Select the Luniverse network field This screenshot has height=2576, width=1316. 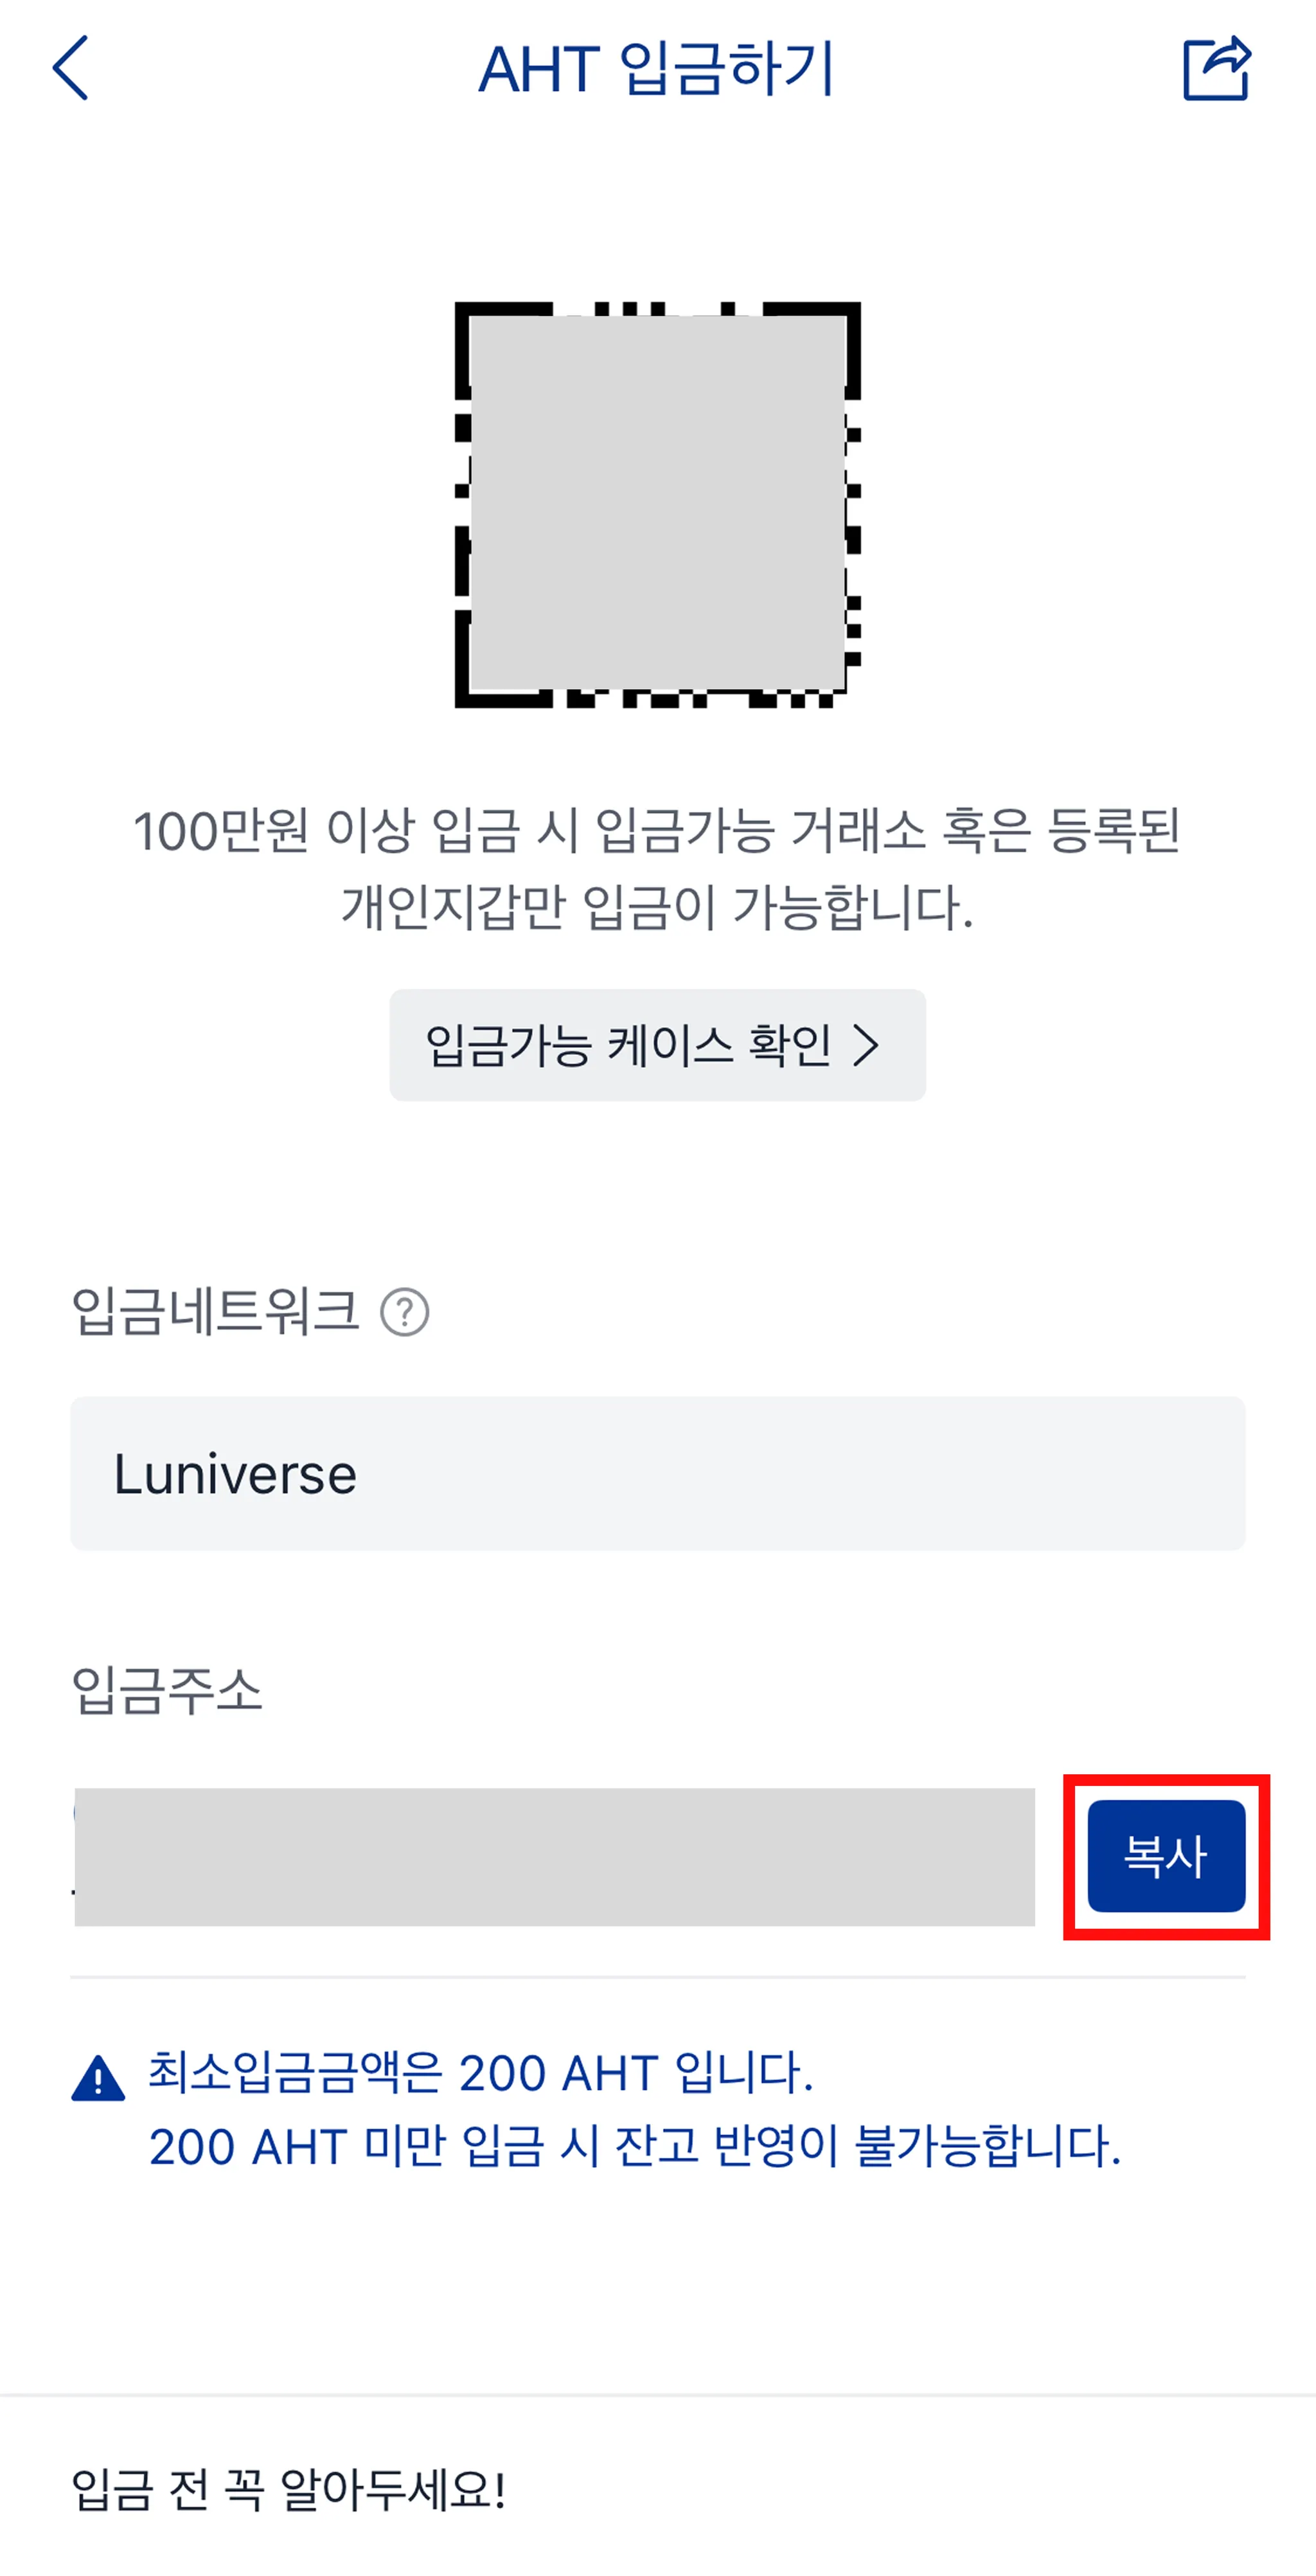(x=657, y=1473)
